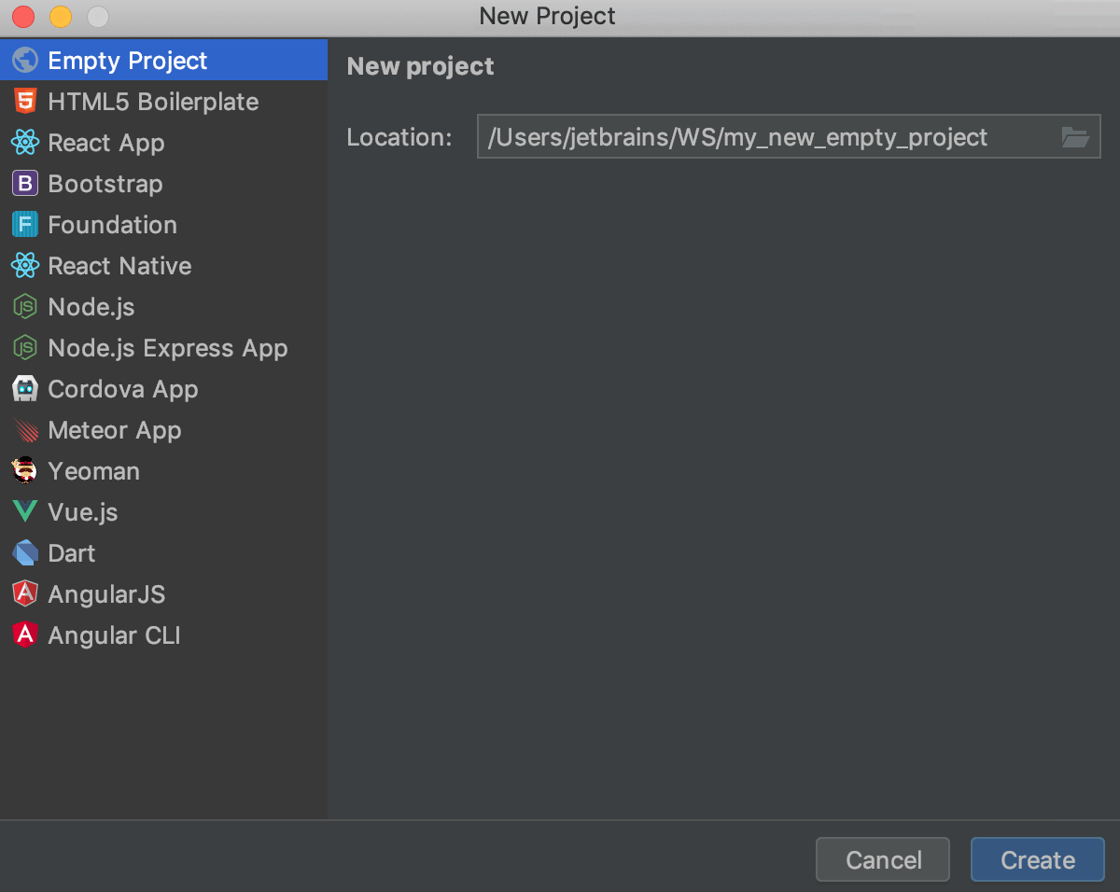Screen dimensions: 1120x892
Task: Select Node.js Express App entry
Action: click(x=168, y=348)
